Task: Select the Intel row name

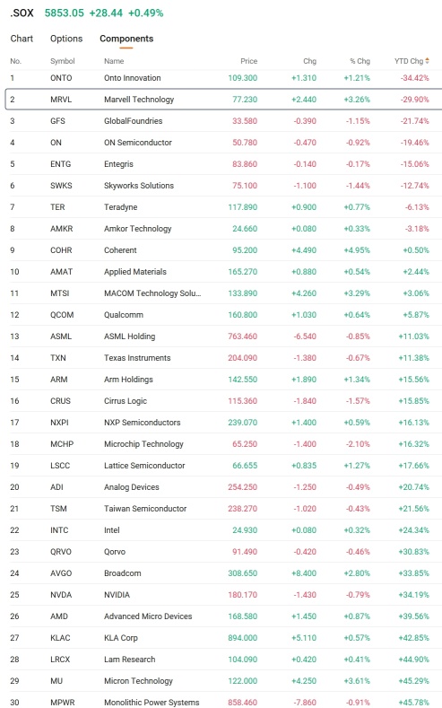Action: click(x=112, y=530)
